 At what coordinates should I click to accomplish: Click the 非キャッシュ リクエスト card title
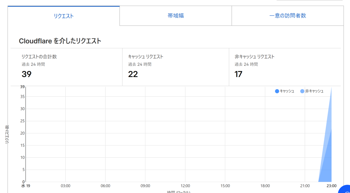click(x=254, y=57)
